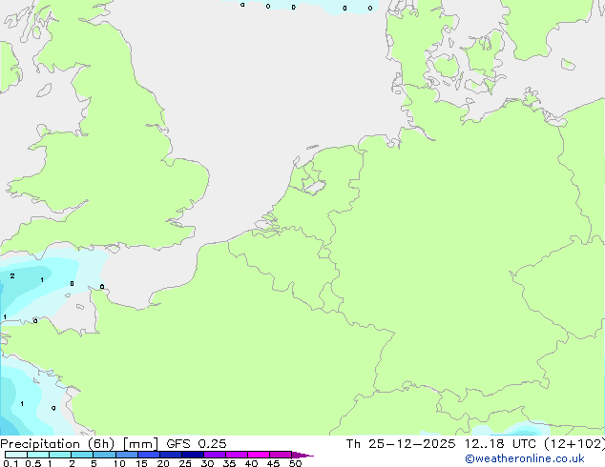Click the '12..18 UTC' time range text
605x467 pixels.
pyautogui.click(x=500, y=444)
